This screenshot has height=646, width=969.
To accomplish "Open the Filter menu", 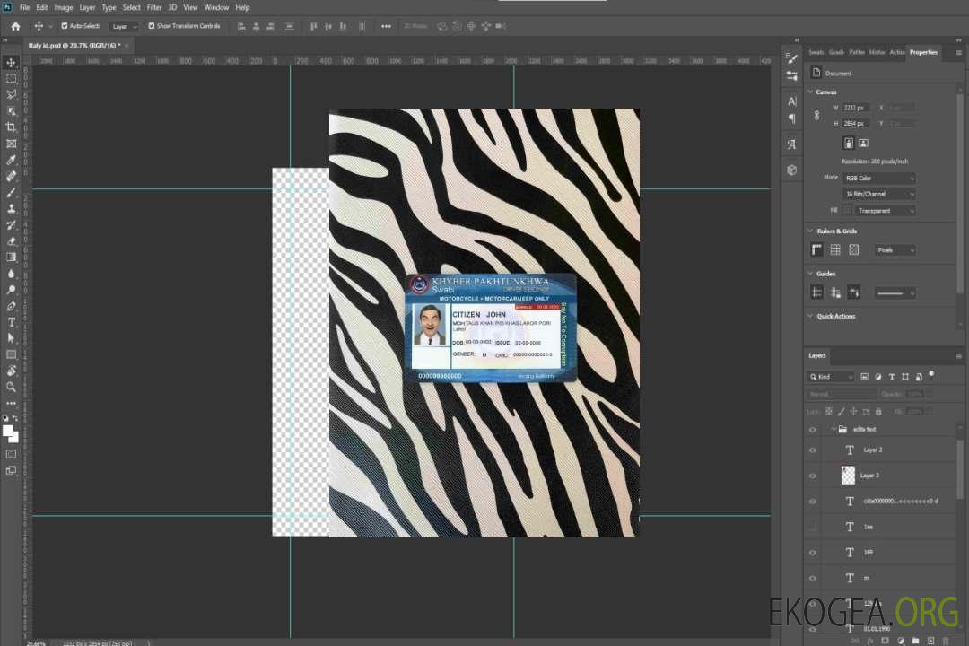I will pyautogui.click(x=154, y=7).
